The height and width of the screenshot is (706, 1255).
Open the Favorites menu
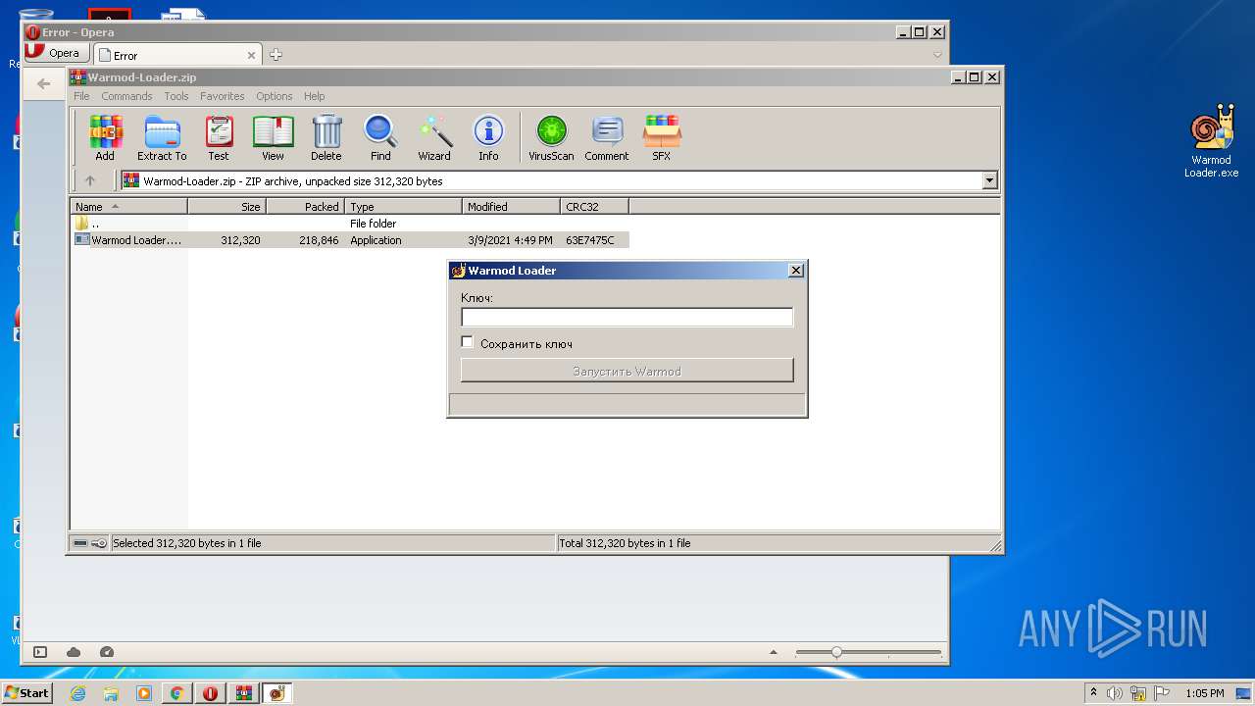tap(223, 96)
